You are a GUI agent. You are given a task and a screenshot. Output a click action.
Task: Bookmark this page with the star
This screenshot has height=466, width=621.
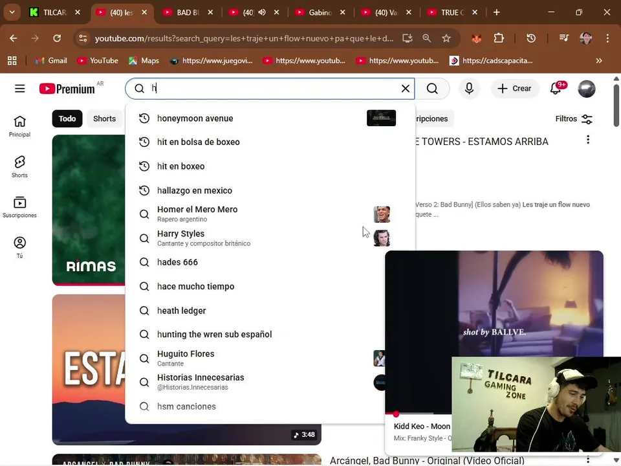pyautogui.click(x=446, y=38)
